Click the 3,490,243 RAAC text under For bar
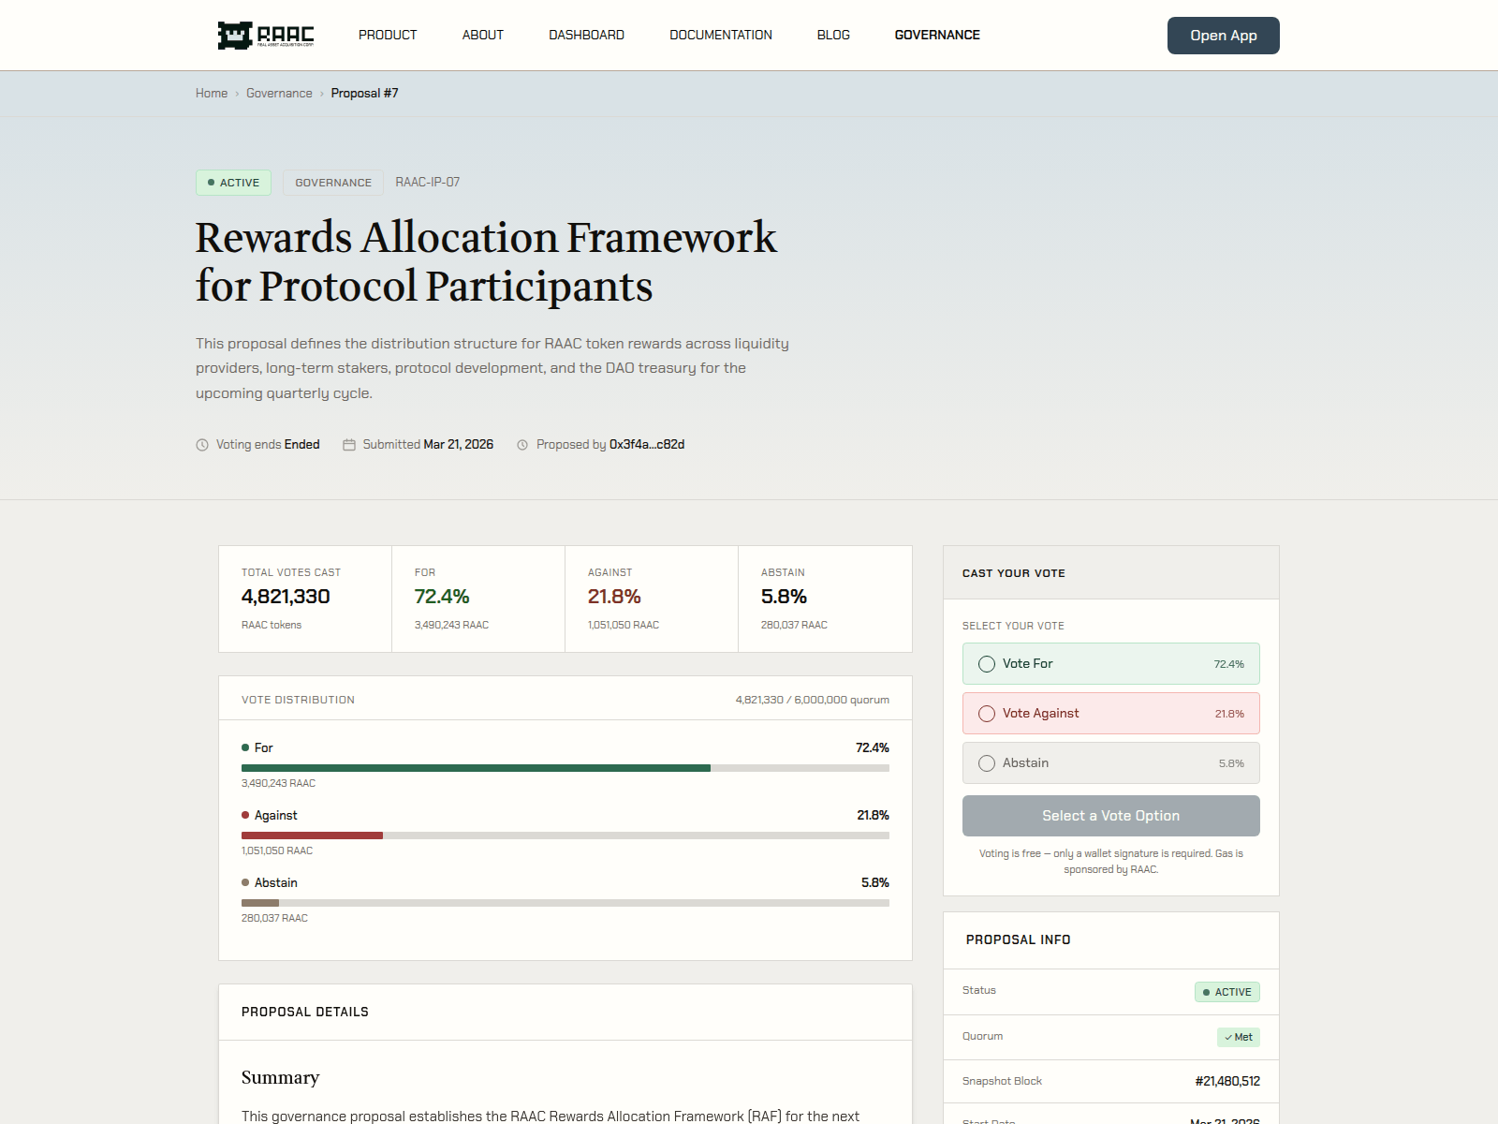Image resolution: width=1498 pixels, height=1124 pixels. (x=278, y=783)
